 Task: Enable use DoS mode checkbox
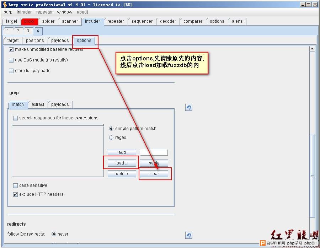(11, 60)
